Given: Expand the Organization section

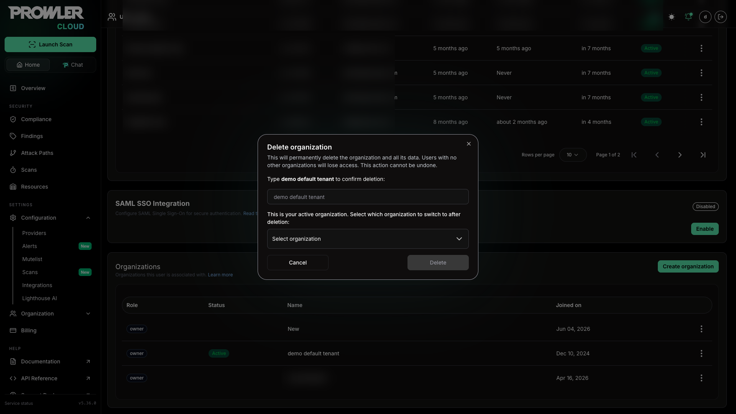Looking at the screenshot, I should click(50, 314).
